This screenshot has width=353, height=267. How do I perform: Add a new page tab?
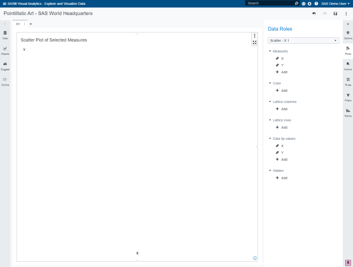click(31, 24)
